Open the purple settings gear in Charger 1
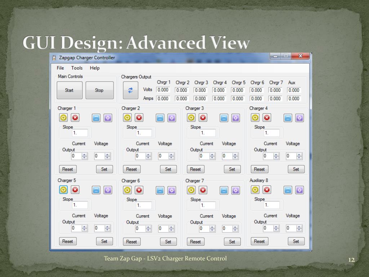The height and width of the screenshot is (277, 369). point(108,118)
